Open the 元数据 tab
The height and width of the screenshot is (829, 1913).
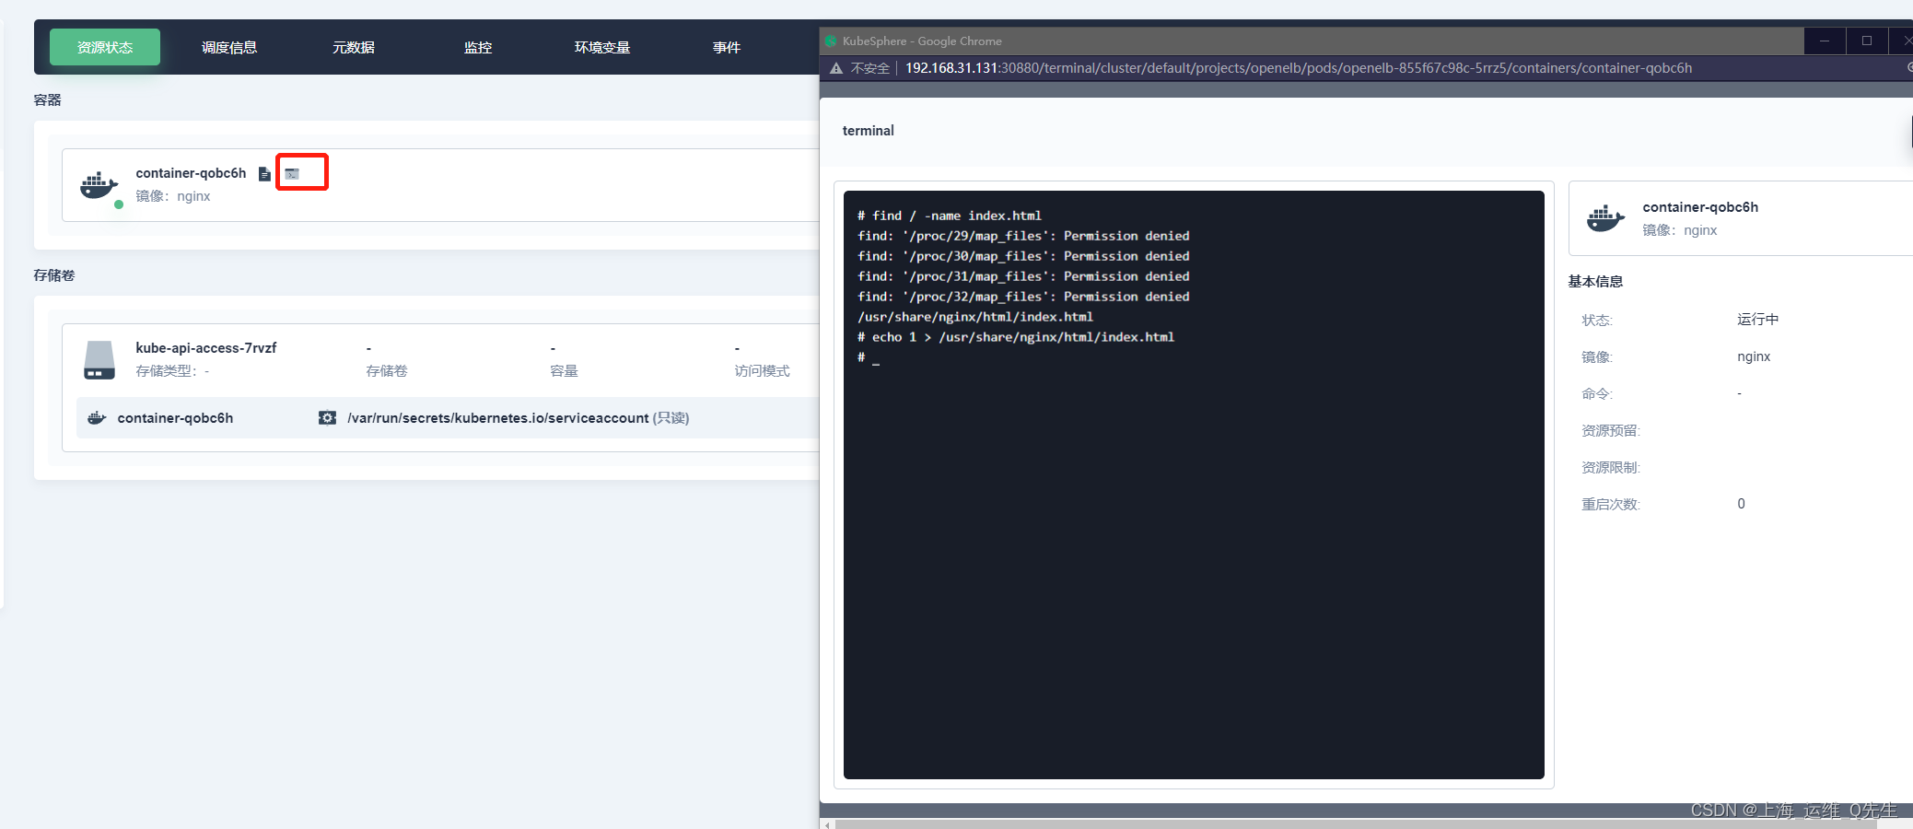[354, 47]
